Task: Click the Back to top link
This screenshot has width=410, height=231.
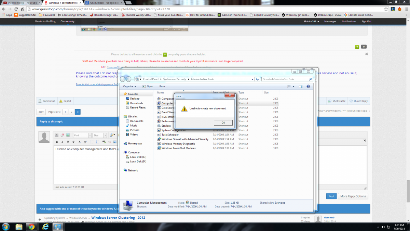Action: 47,101
